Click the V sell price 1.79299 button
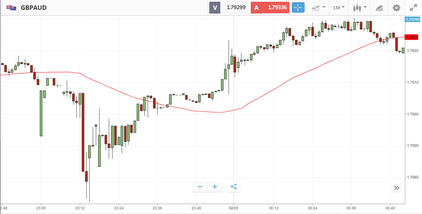Viewport: 422px width, 214px height. click(228, 8)
